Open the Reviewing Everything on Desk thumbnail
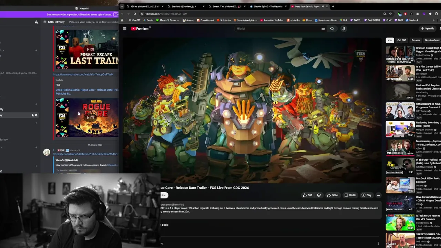 pyautogui.click(x=400, y=128)
